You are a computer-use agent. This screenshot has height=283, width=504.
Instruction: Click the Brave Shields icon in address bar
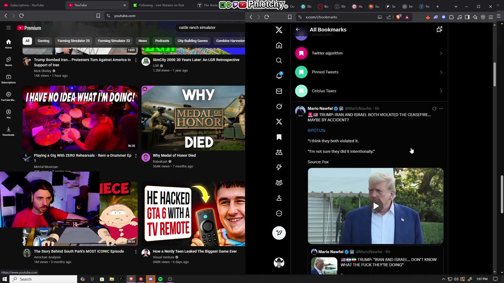click(x=398, y=17)
